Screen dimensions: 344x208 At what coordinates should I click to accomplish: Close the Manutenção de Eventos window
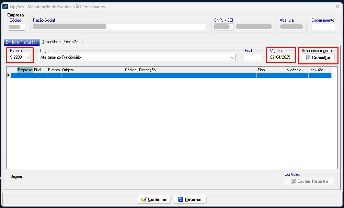coord(337,7)
